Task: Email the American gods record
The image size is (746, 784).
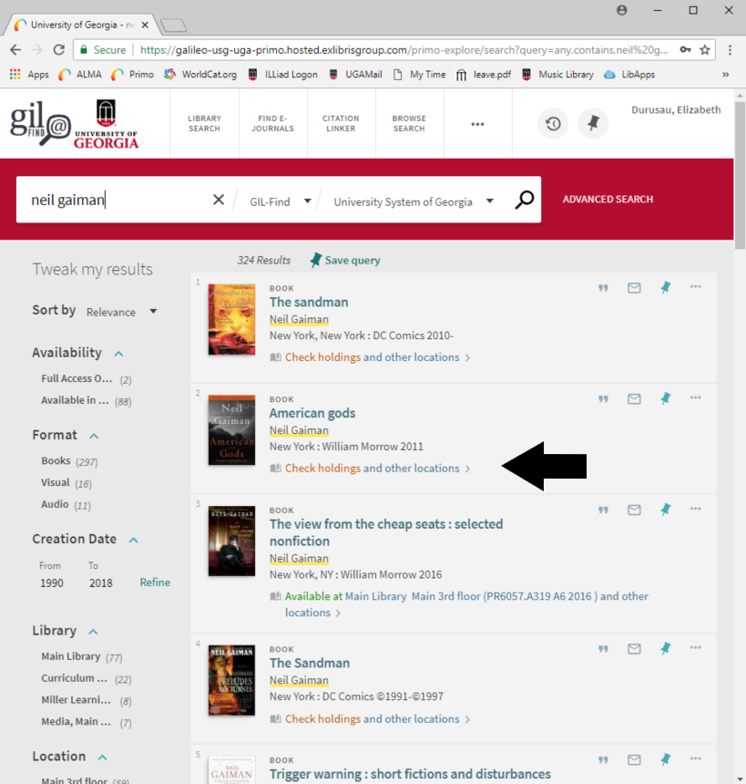Action: pos(634,398)
